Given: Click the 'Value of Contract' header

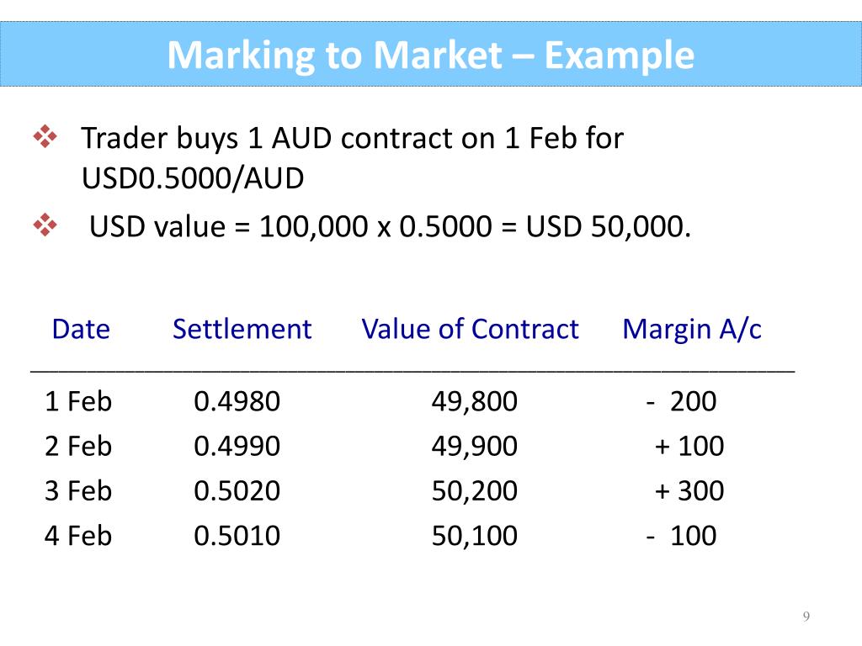Looking at the screenshot, I should coord(470,329).
